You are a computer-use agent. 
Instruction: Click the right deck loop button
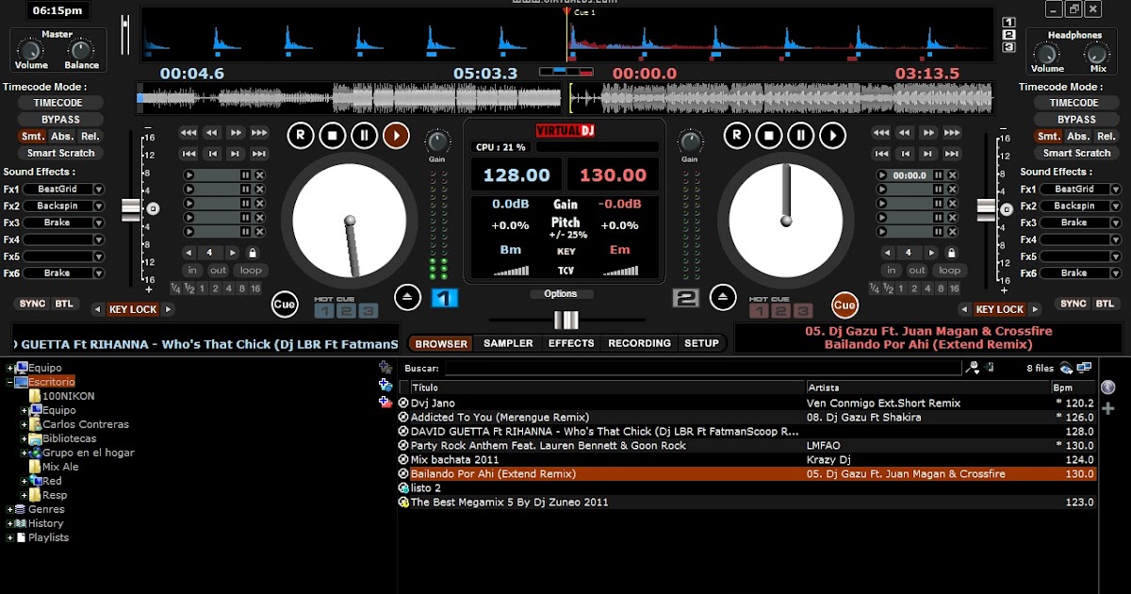point(949,271)
